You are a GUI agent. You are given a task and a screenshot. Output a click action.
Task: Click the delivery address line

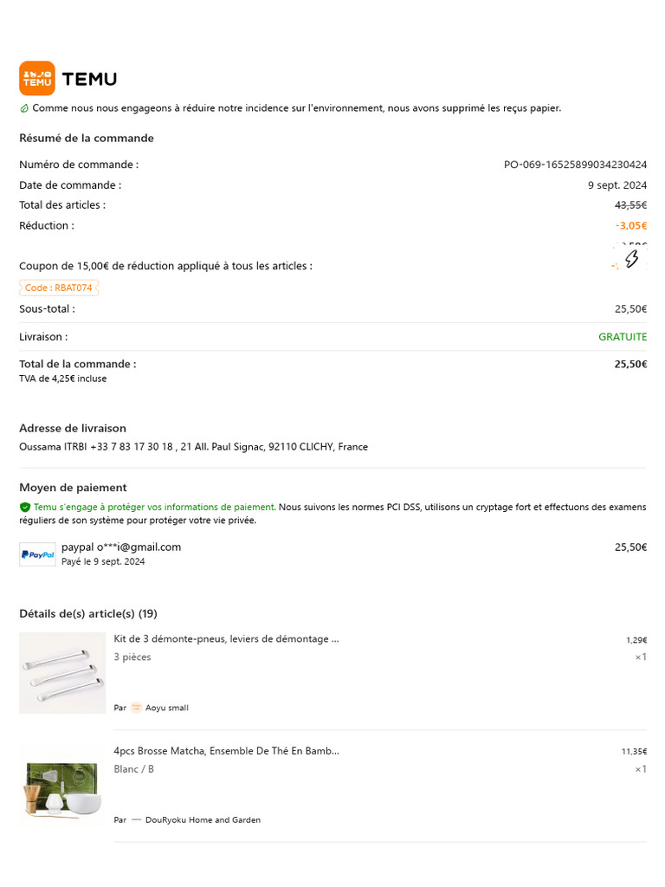193,447
